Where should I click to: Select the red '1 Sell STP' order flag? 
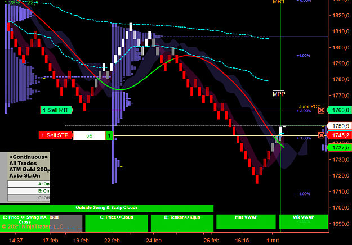click(x=56, y=135)
